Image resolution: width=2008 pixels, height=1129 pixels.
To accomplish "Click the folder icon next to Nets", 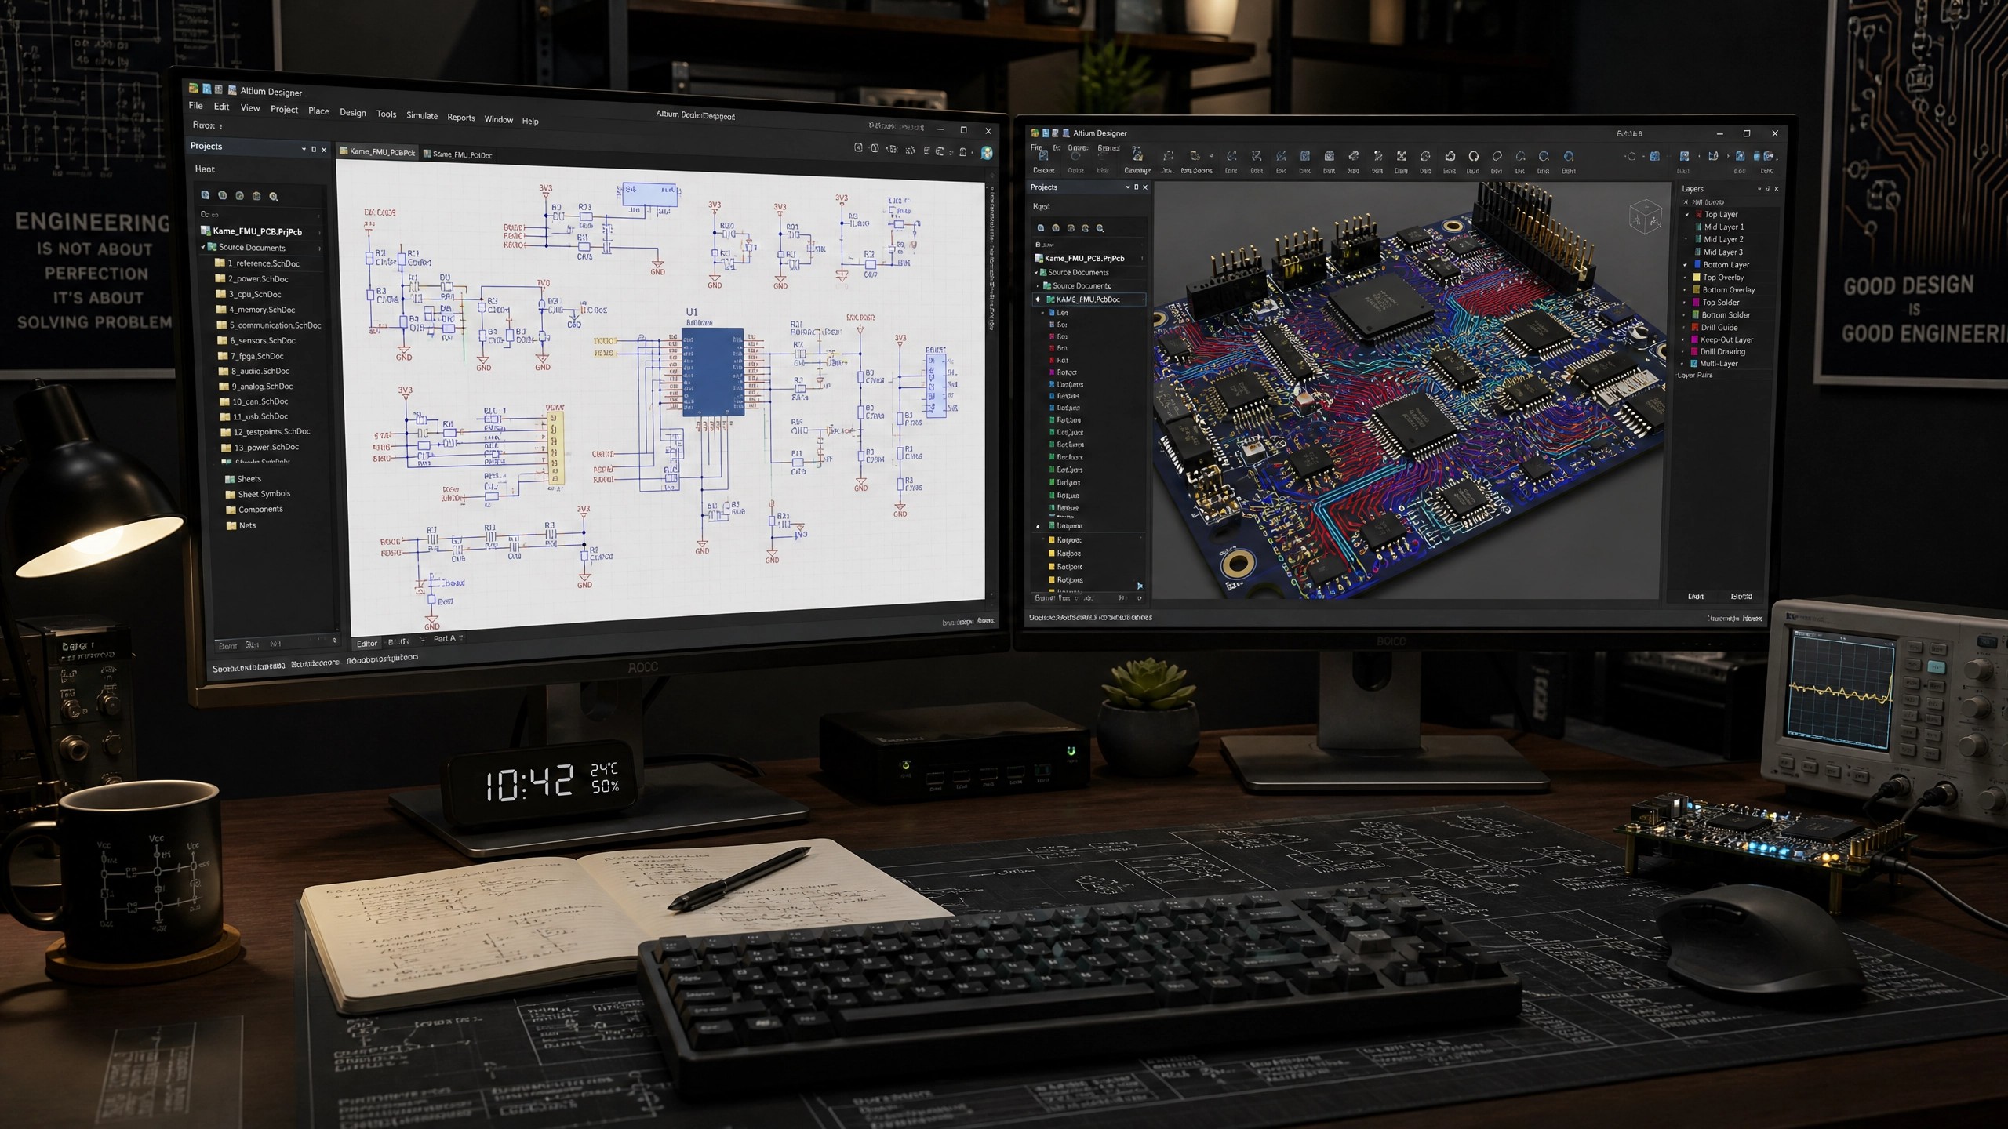I will coord(231,525).
